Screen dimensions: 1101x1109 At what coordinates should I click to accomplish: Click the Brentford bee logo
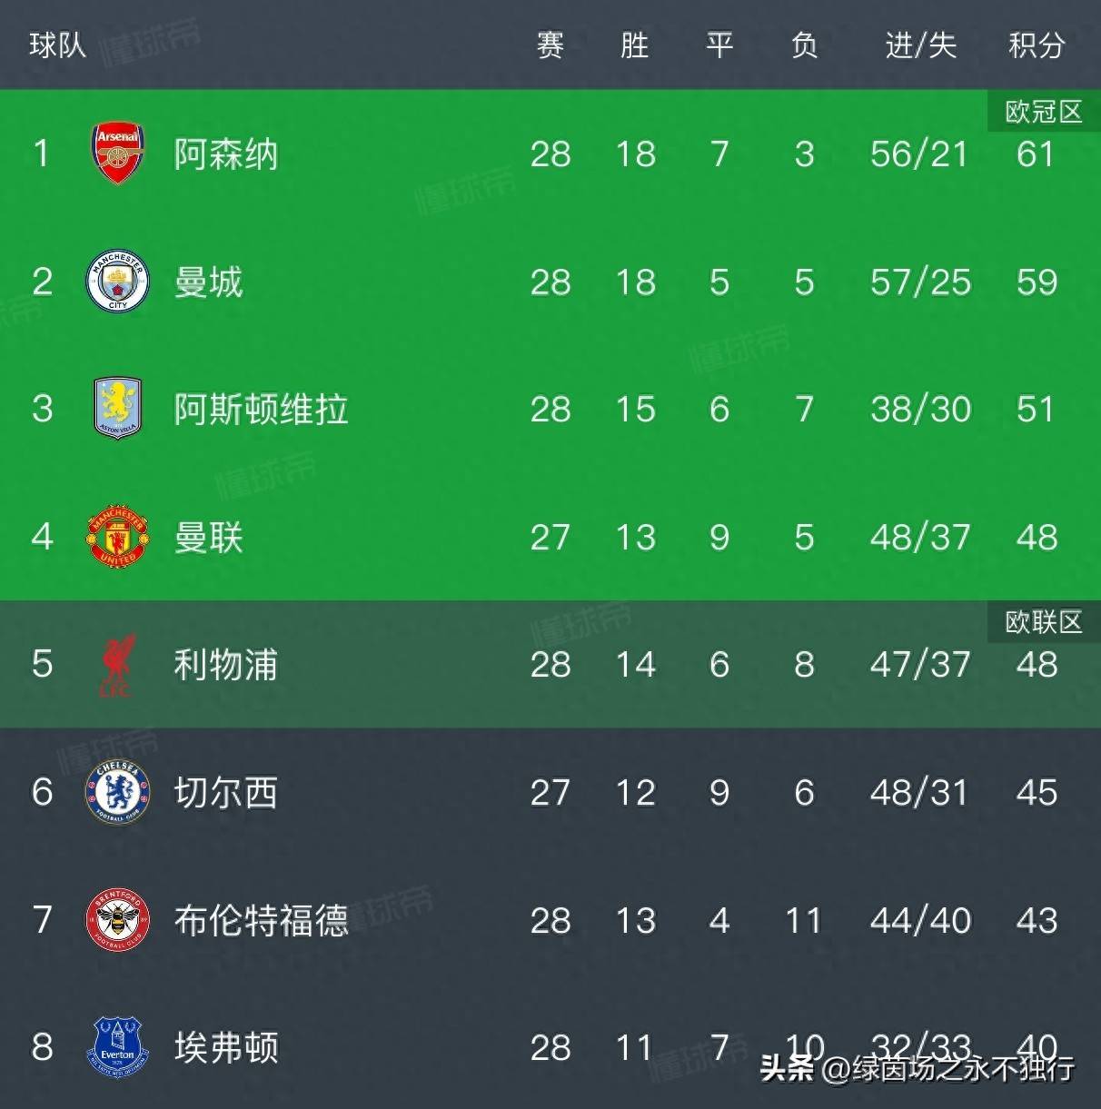pyautogui.click(x=116, y=920)
